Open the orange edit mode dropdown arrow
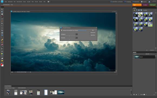Image resolution: width=157 pixels, height=98 pixels. coord(140,5)
